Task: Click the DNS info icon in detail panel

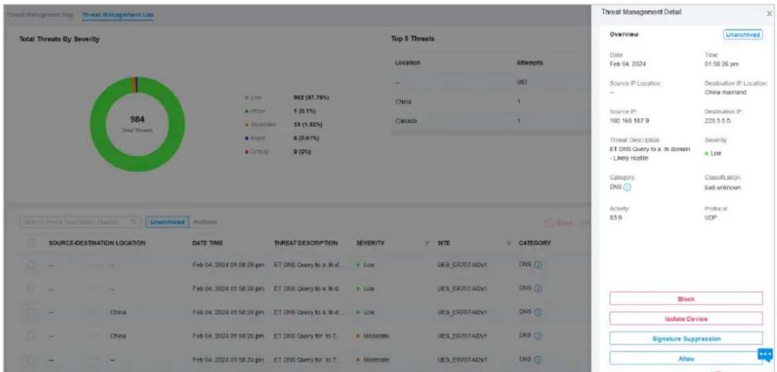Action: (626, 187)
